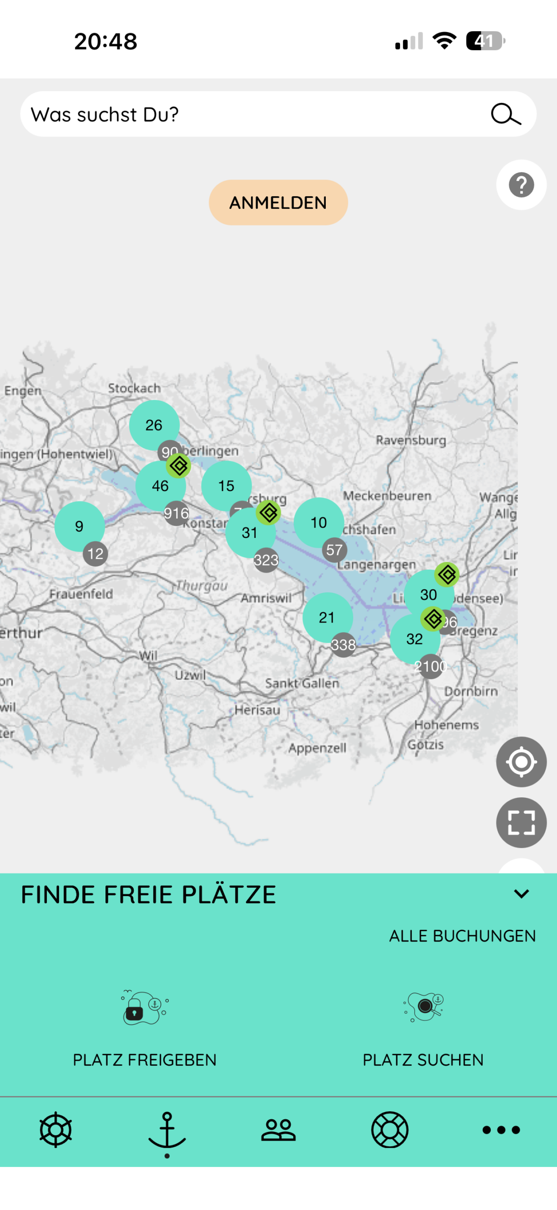
Task: Tap the Platz Freigeben lock icon
Action: click(x=144, y=1007)
